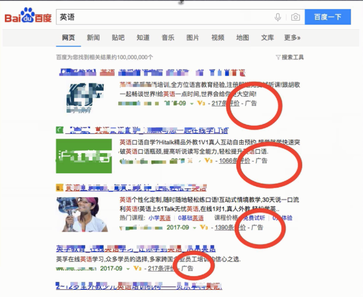Image resolution: width=363 pixels, height=297 pixels.
Task: Click the tennis player thumbnail image
Action: [82, 214]
